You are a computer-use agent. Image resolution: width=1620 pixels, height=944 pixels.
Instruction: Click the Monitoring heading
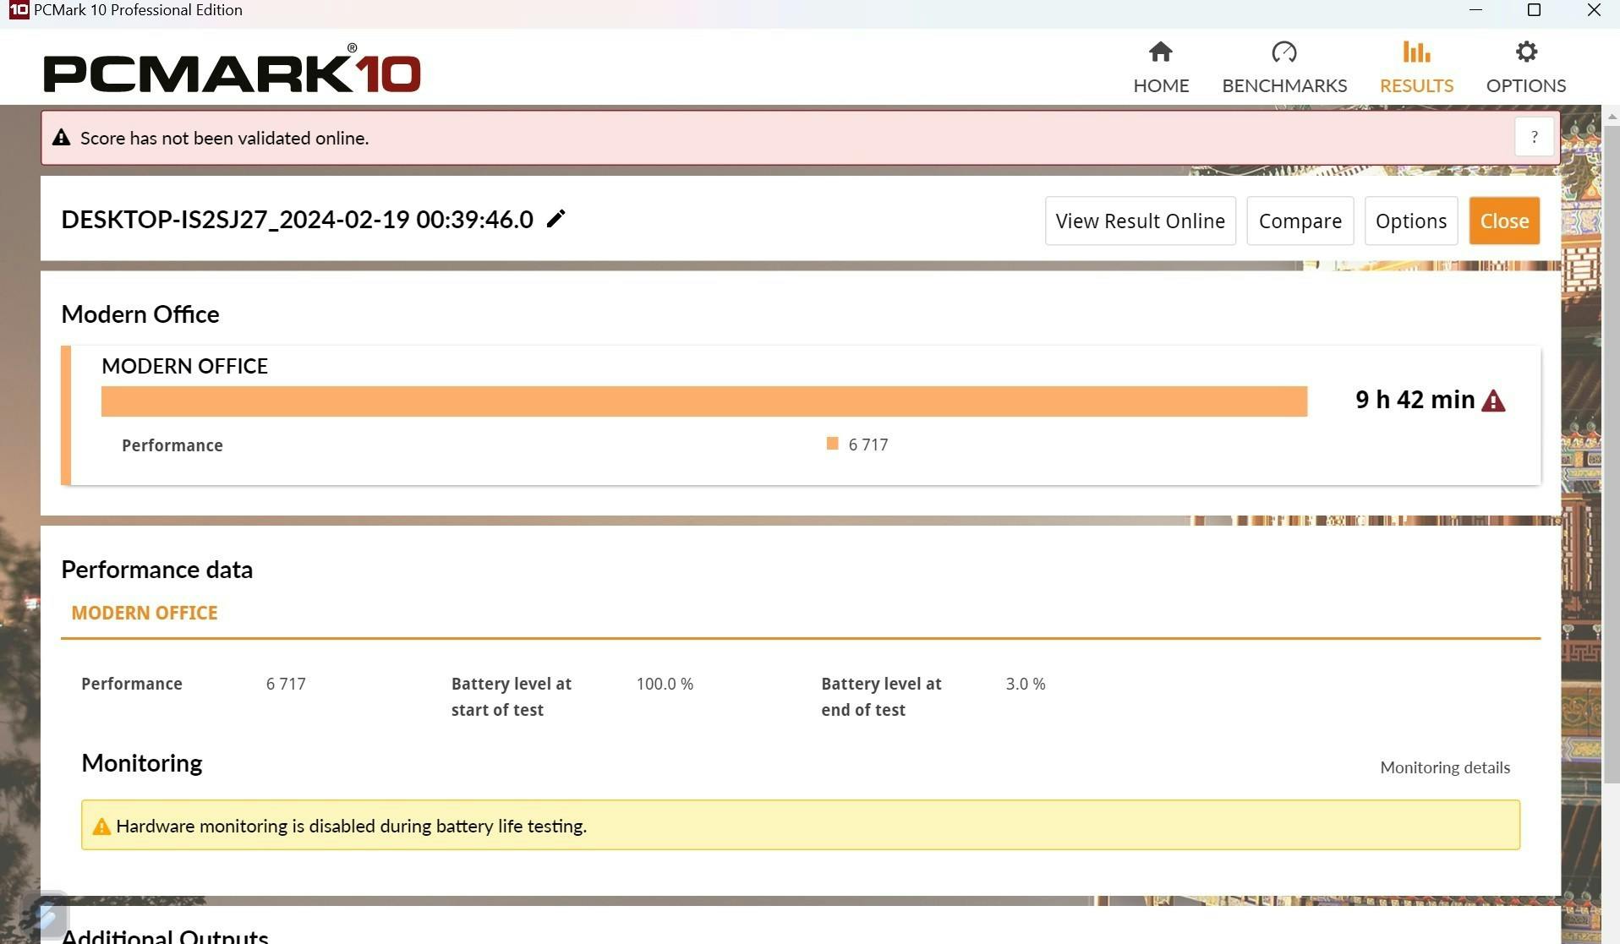click(x=141, y=763)
